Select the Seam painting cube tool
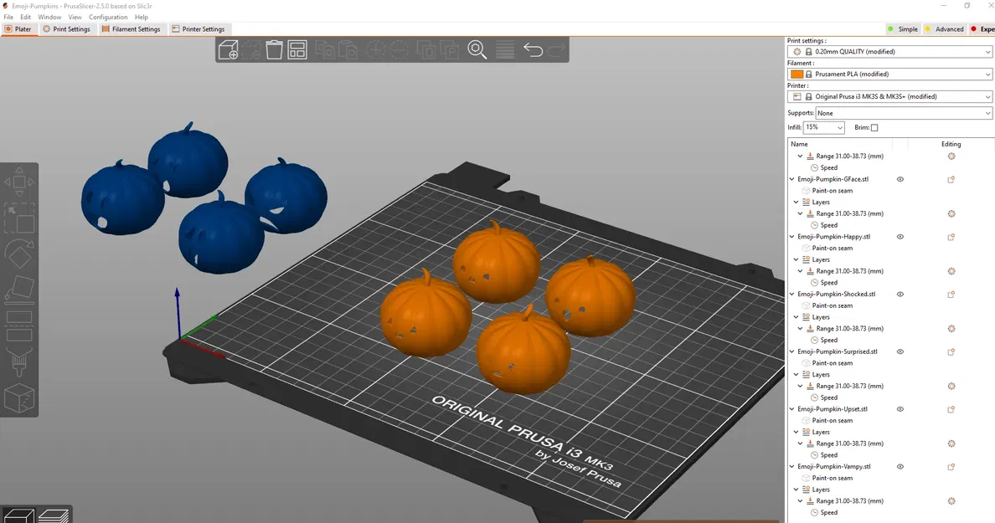 click(x=19, y=398)
